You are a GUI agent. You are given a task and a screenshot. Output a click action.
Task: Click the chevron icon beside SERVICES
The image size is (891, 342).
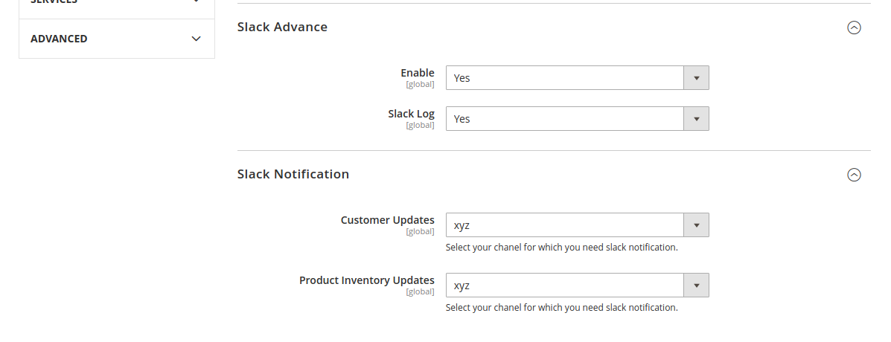196,1
